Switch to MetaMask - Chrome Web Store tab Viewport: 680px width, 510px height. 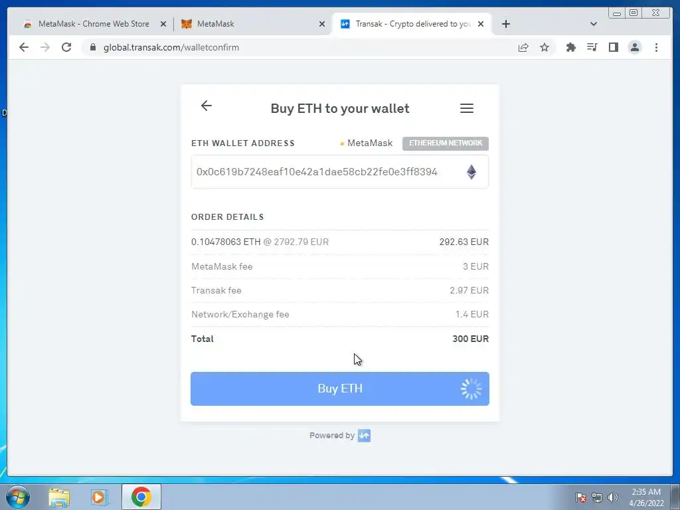click(94, 24)
